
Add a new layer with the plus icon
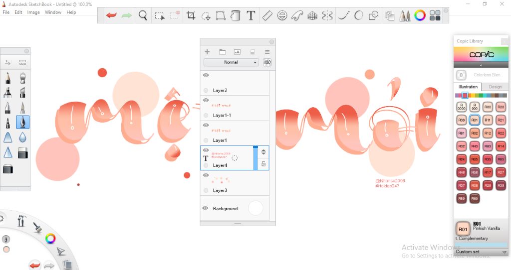[207, 52]
